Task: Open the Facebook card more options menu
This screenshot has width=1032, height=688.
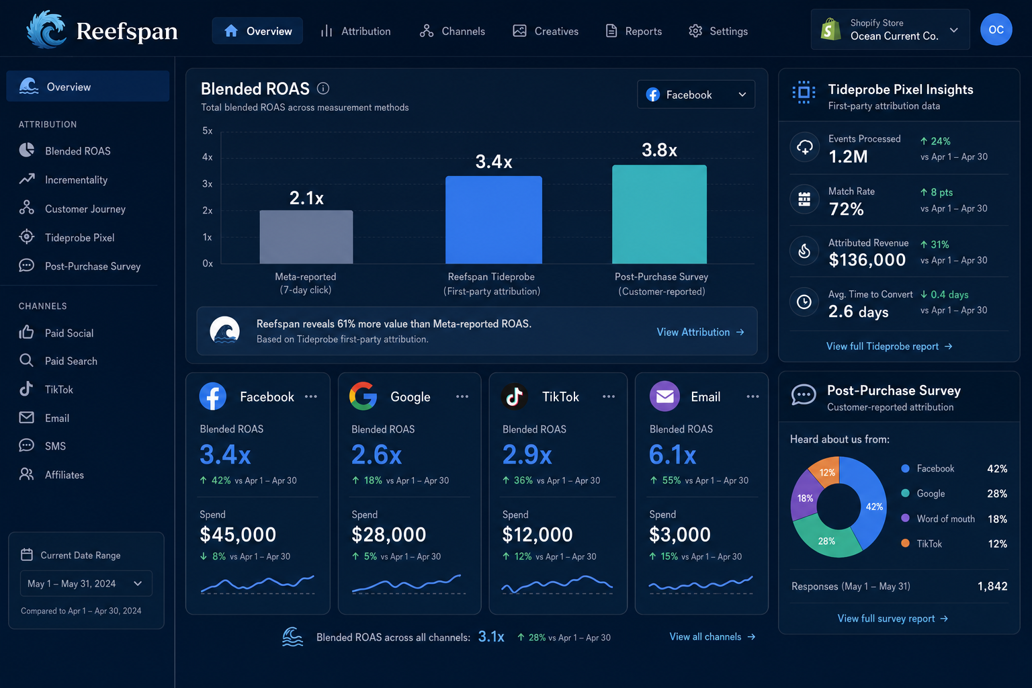Action: coord(310,396)
